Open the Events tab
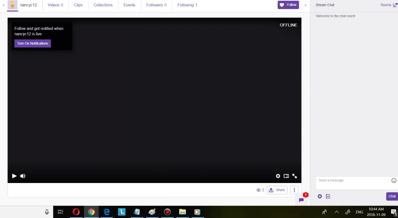Screen dimensions: 398x218 pos(129,5)
